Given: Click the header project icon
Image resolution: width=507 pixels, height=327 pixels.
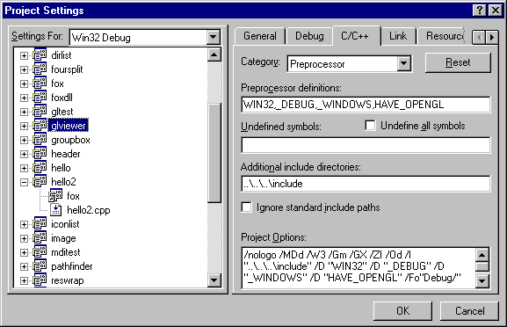Looking at the screenshot, I should pos(40,154).
